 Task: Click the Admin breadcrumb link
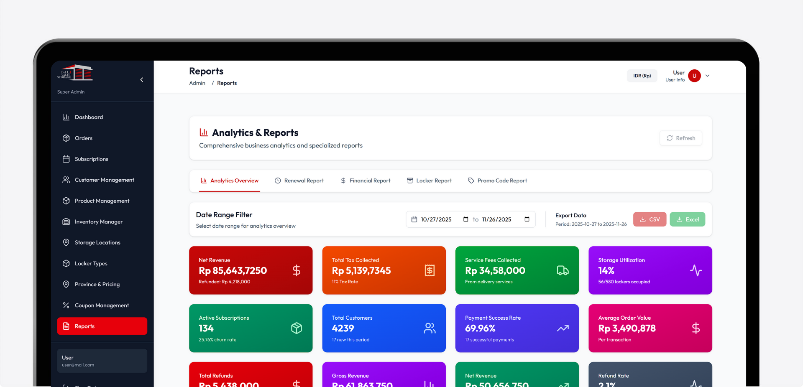[x=197, y=83]
